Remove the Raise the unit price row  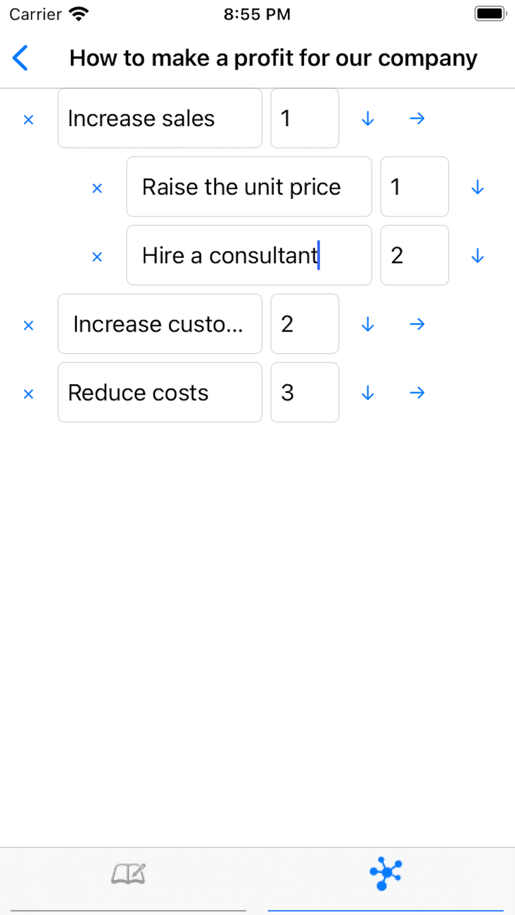pos(97,188)
